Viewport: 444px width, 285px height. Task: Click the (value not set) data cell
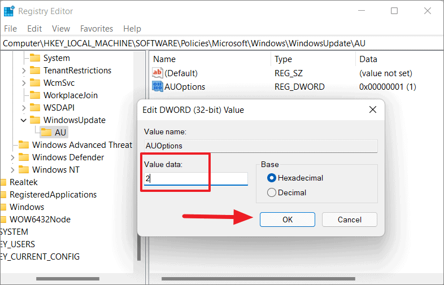point(386,73)
